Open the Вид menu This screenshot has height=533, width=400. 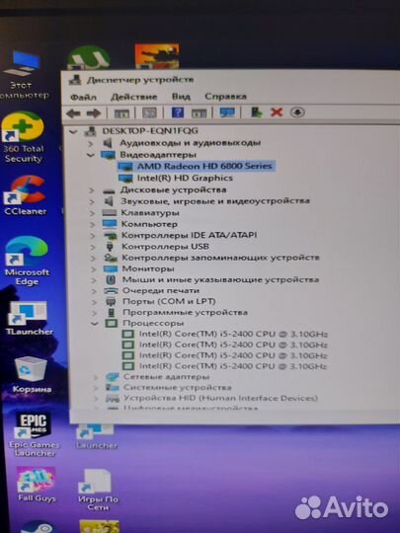(x=181, y=97)
